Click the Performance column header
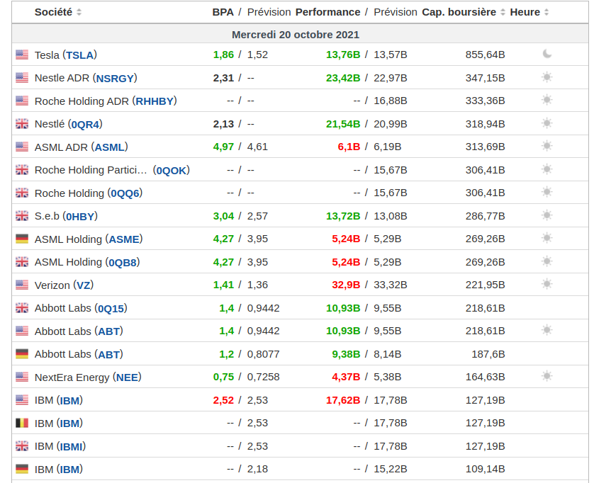Viewport: 594px width, 483px height. click(x=327, y=12)
